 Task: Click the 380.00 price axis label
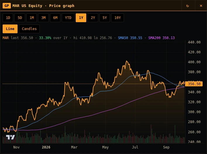[x=194, y=72]
